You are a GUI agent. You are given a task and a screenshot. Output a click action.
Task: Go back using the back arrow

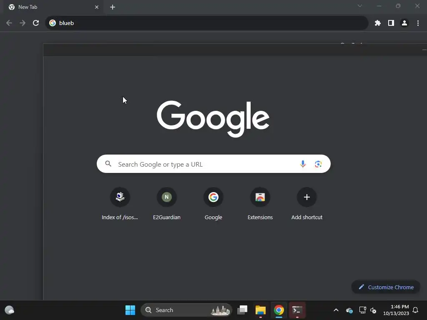pos(9,23)
